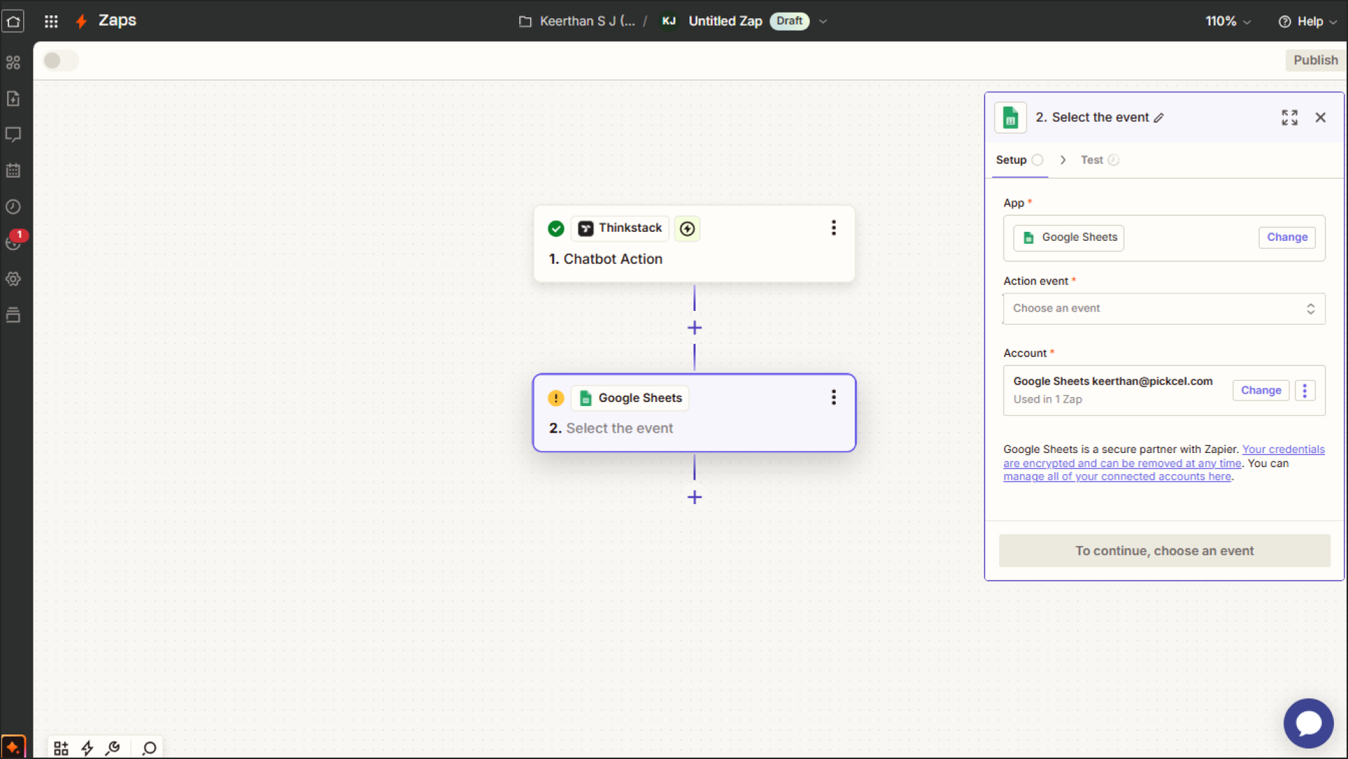Change the Google Sheets app
The height and width of the screenshot is (759, 1348).
(x=1287, y=237)
